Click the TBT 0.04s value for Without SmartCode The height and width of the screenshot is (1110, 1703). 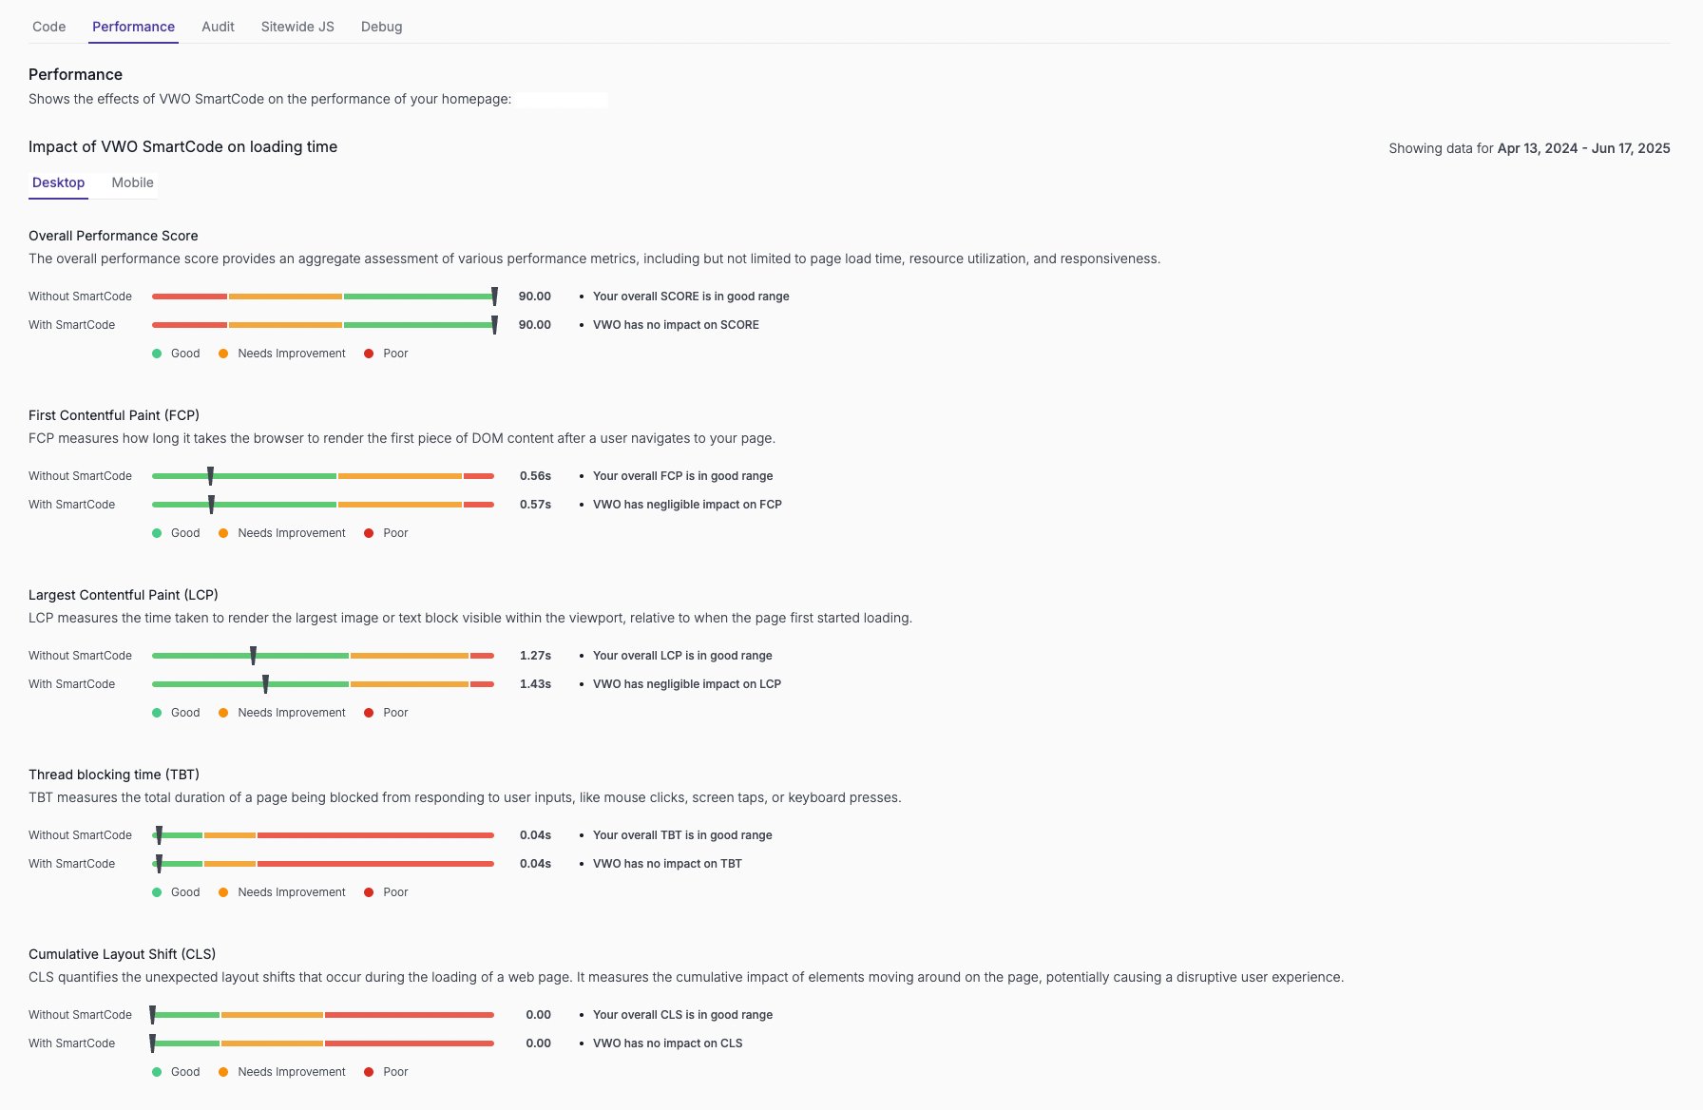point(535,835)
